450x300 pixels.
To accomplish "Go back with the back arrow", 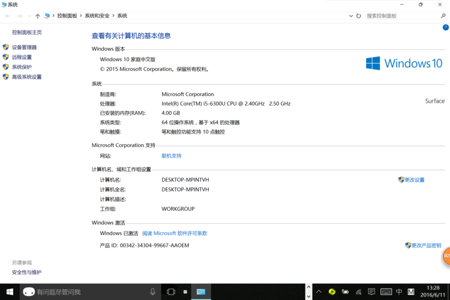I will tap(8, 16).
